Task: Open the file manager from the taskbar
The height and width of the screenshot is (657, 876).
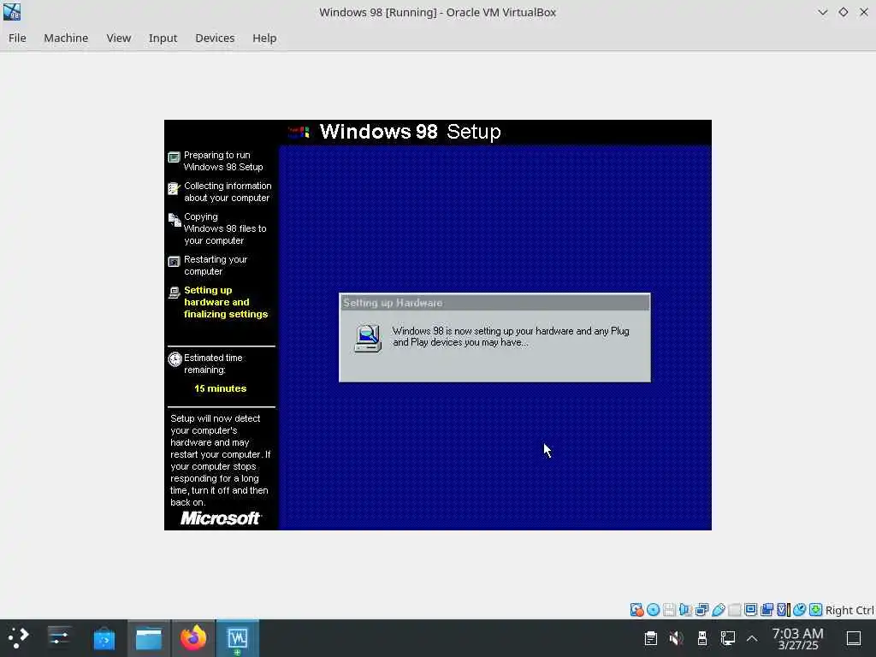Action: pyautogui.click(x=149, y=637)
